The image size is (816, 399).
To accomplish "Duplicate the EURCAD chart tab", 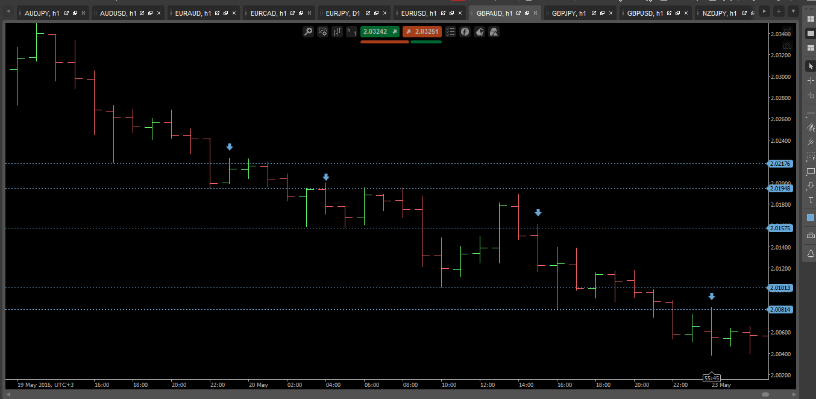I will 301,13.
